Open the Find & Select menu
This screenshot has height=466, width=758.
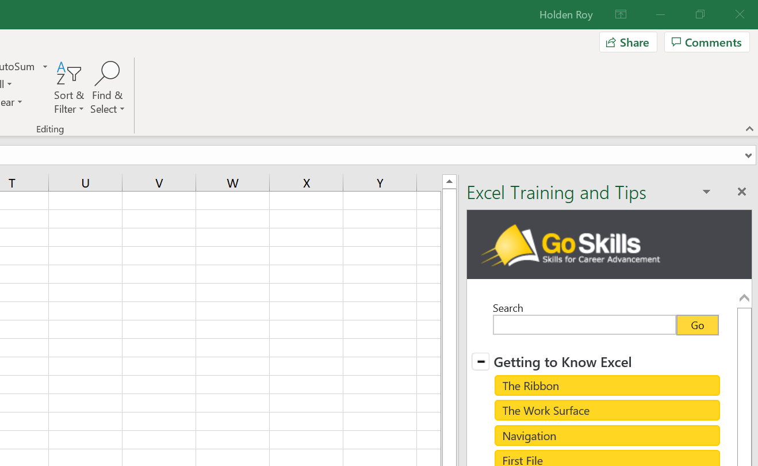coord(108,87)
